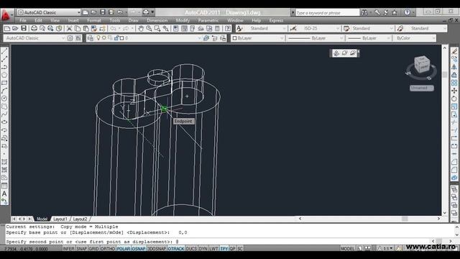Screen dimensions: 460x259
Task: Select the Table tool in Draw toolbar
Action: click(x=4, y=186)
